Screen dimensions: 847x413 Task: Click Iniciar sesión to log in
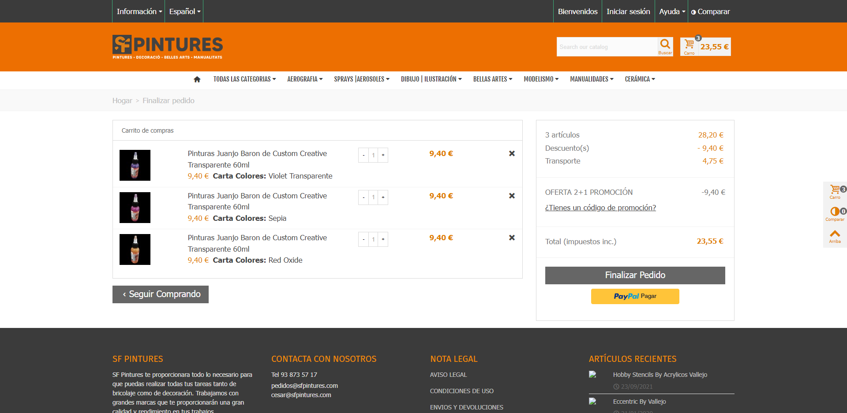(628, 11)
